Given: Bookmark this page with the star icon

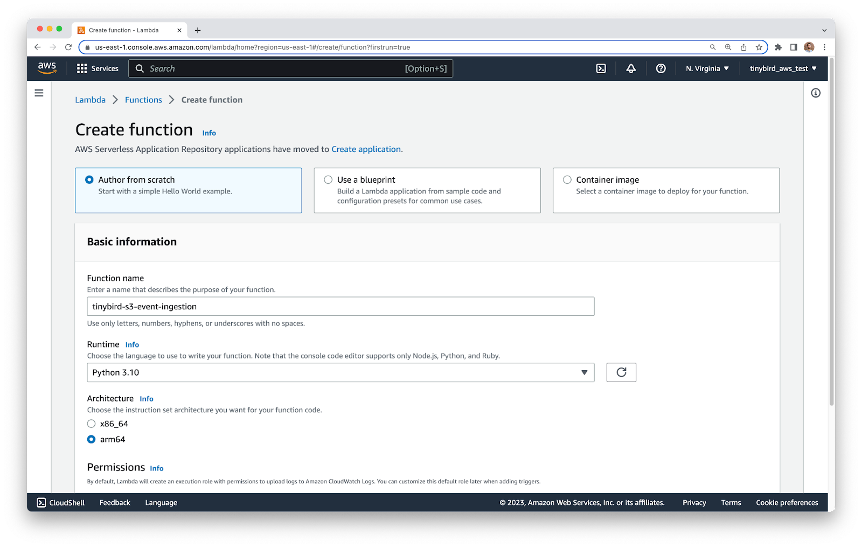Looking at the screenshot, I should tap(759, 47).
